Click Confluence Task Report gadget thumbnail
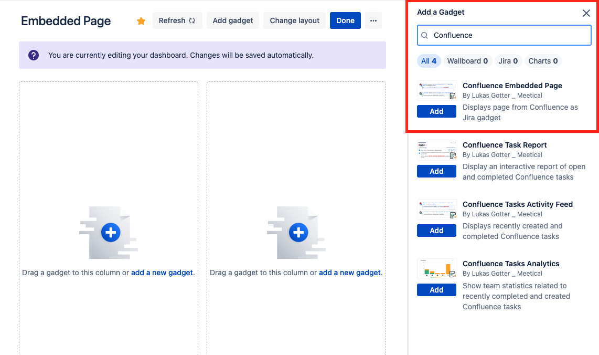The image size is (599, 355). (437, 150)
